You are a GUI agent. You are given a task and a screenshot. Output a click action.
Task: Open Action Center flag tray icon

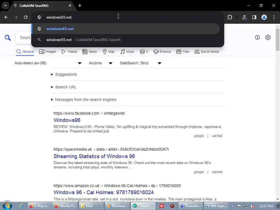pyautogui.click(x=239, y=206)
